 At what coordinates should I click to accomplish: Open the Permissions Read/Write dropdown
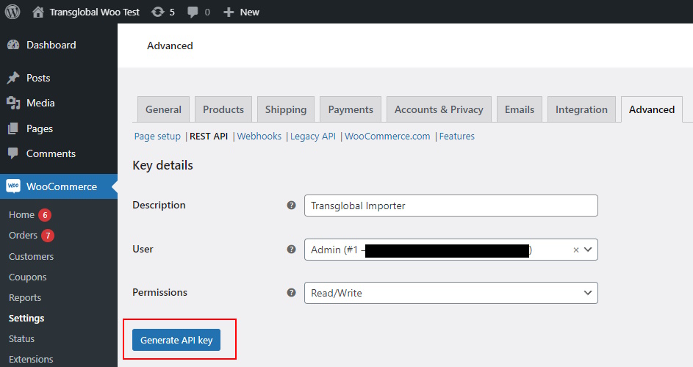[450, 293]
